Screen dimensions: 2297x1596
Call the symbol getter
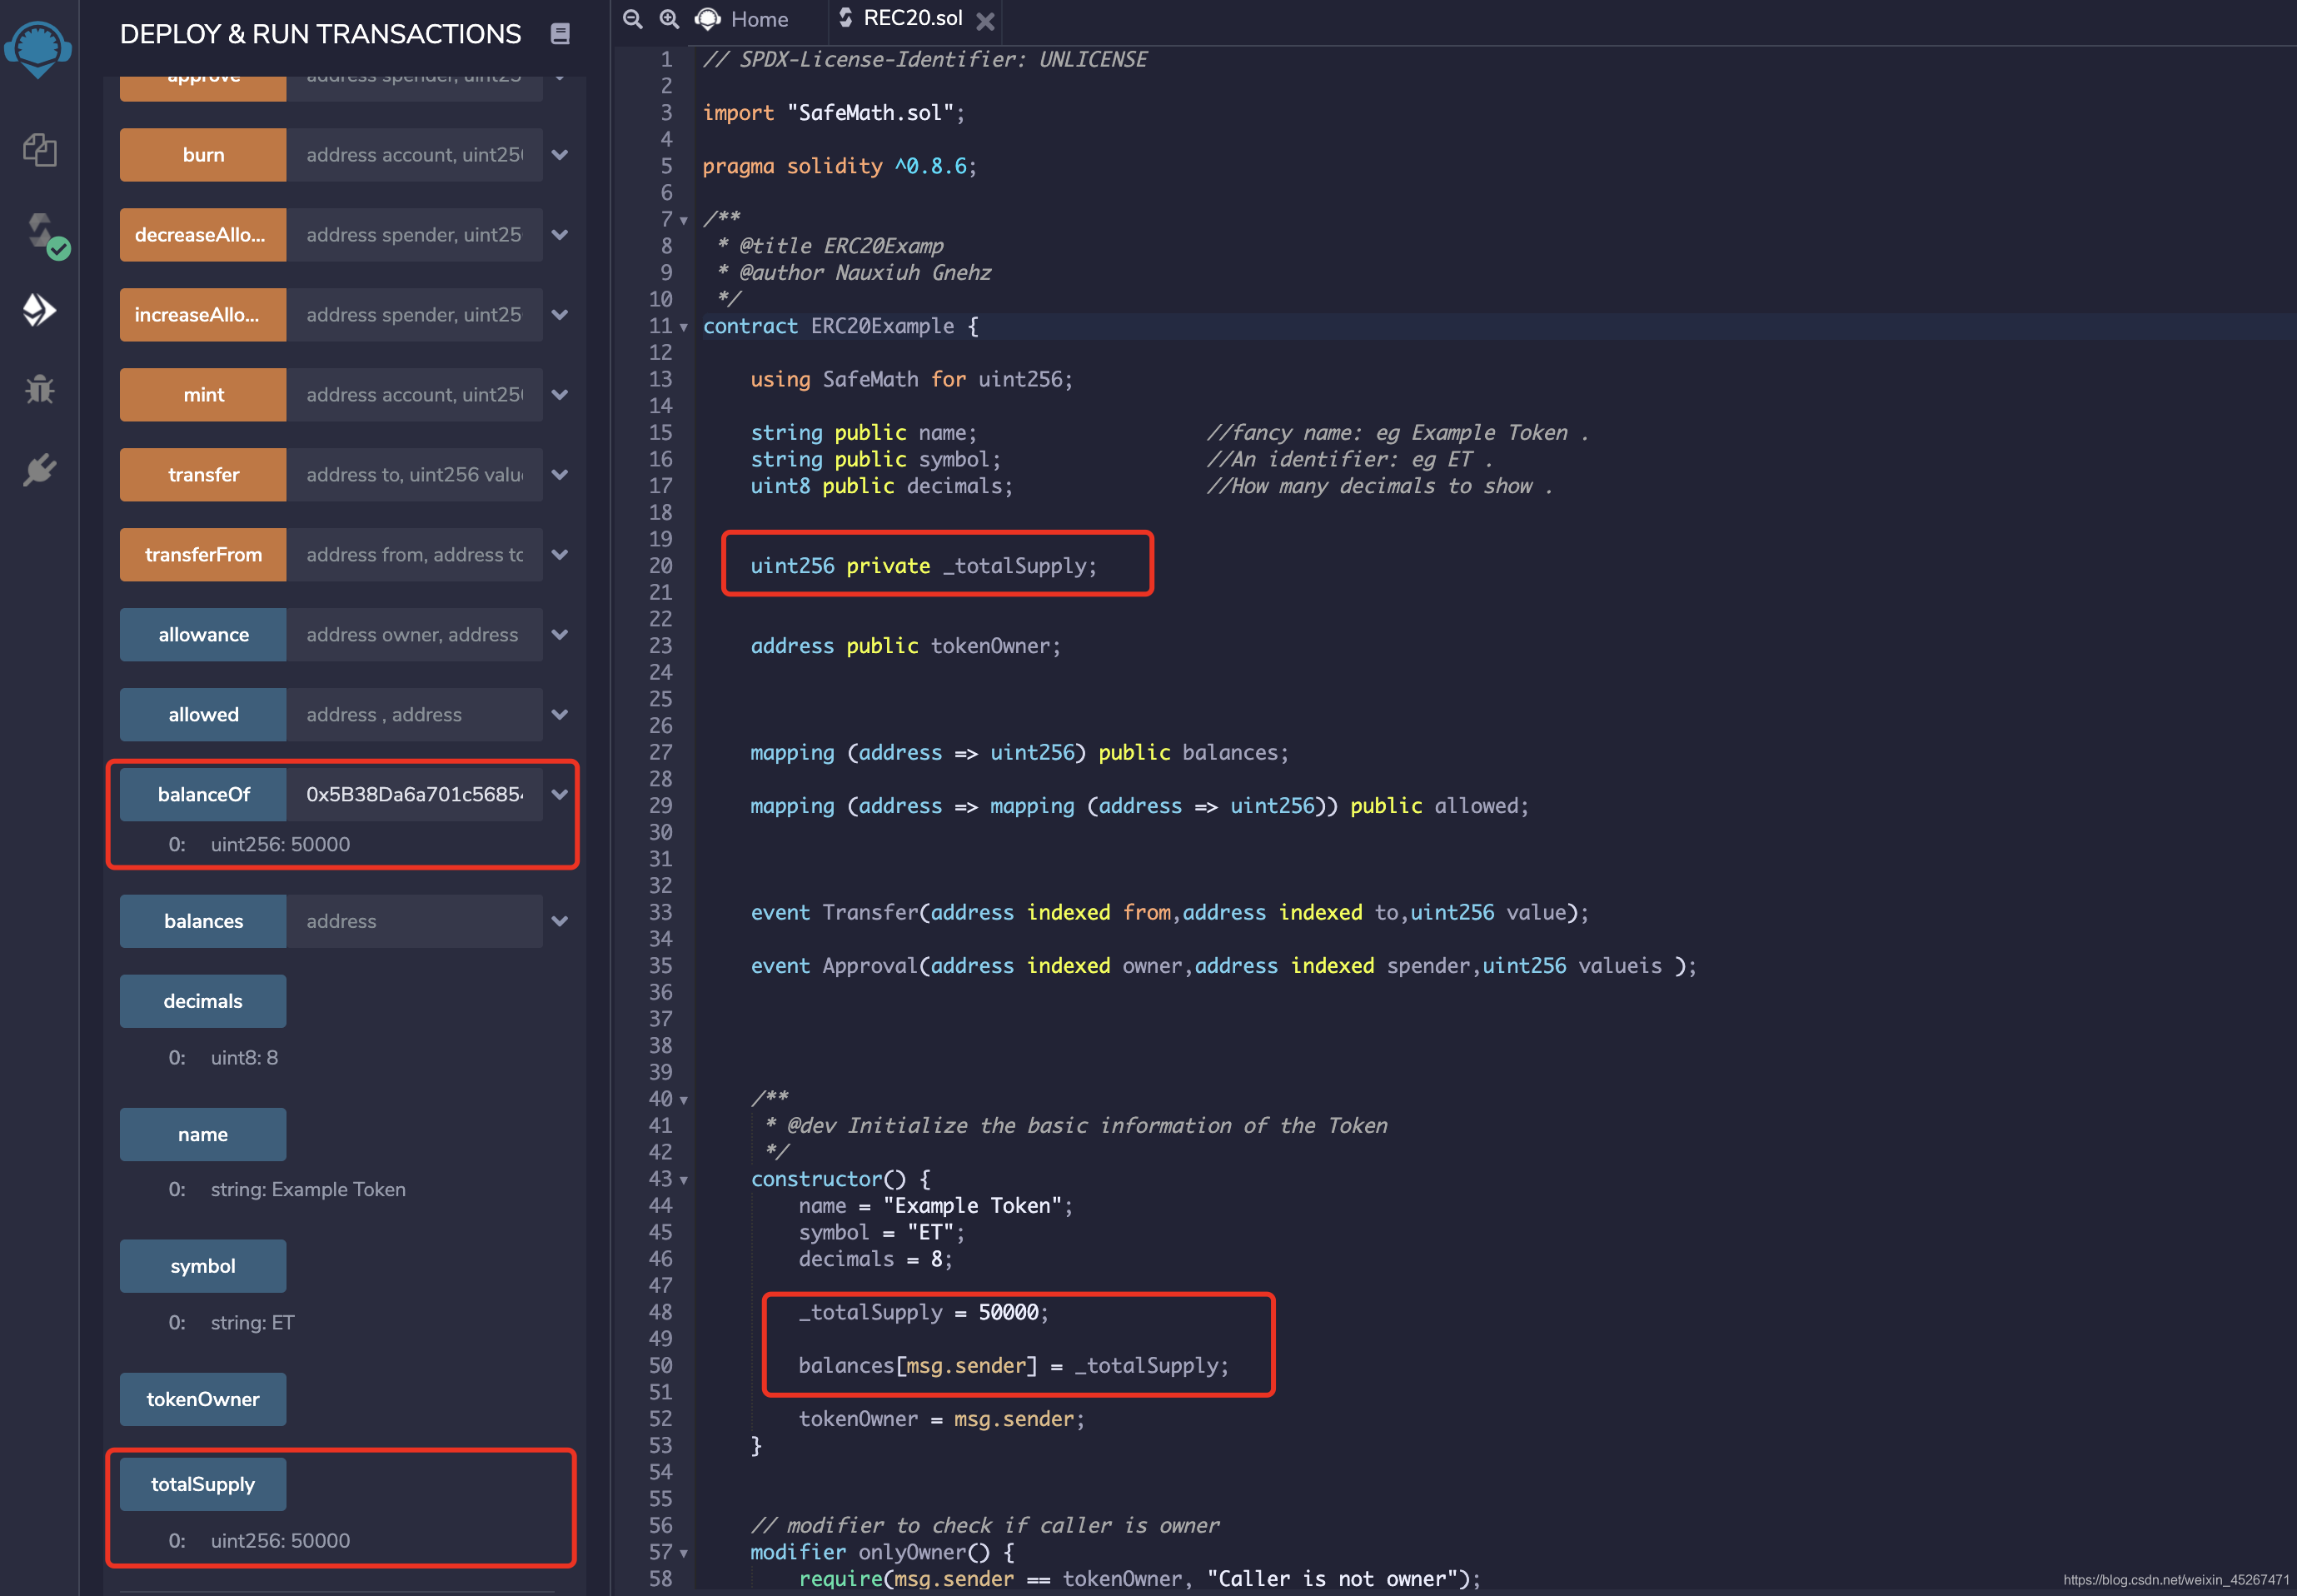[x=203, y=1266]
